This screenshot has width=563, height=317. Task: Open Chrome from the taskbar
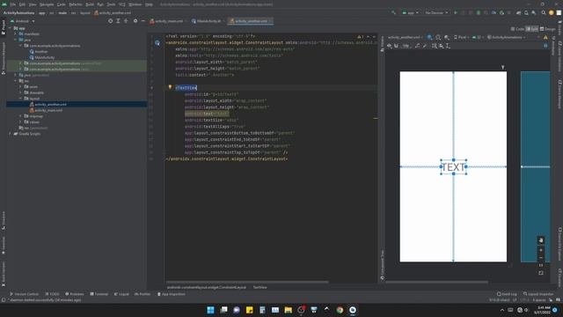(340, 310)
